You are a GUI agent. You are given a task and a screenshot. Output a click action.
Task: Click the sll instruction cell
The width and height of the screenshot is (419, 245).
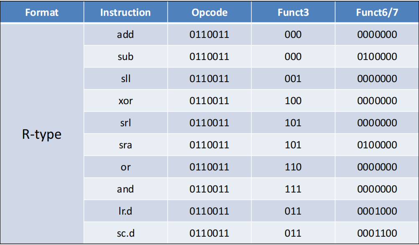coord(126,78)
